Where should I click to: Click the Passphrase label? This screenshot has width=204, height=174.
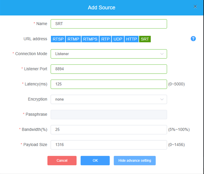pyautogui.click(x=36, y=114)
